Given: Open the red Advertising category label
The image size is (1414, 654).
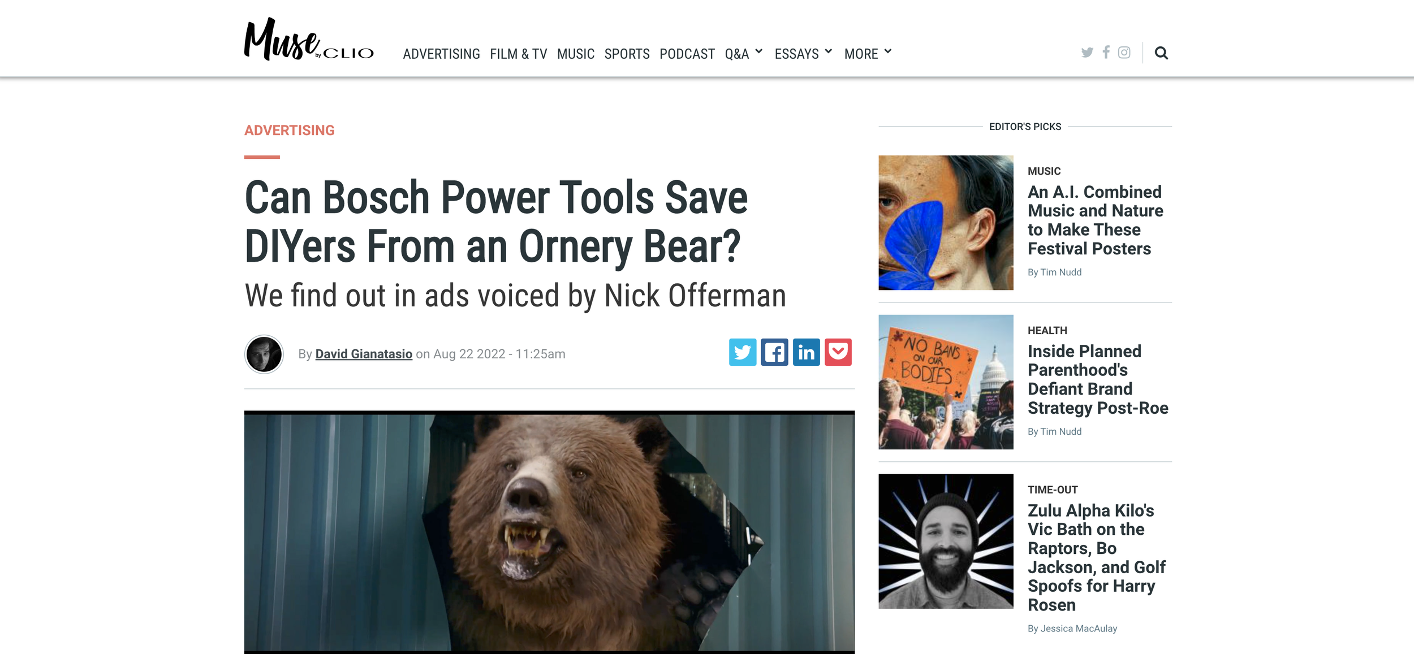Looking at the screenshot, I should [x=289, y=131].
